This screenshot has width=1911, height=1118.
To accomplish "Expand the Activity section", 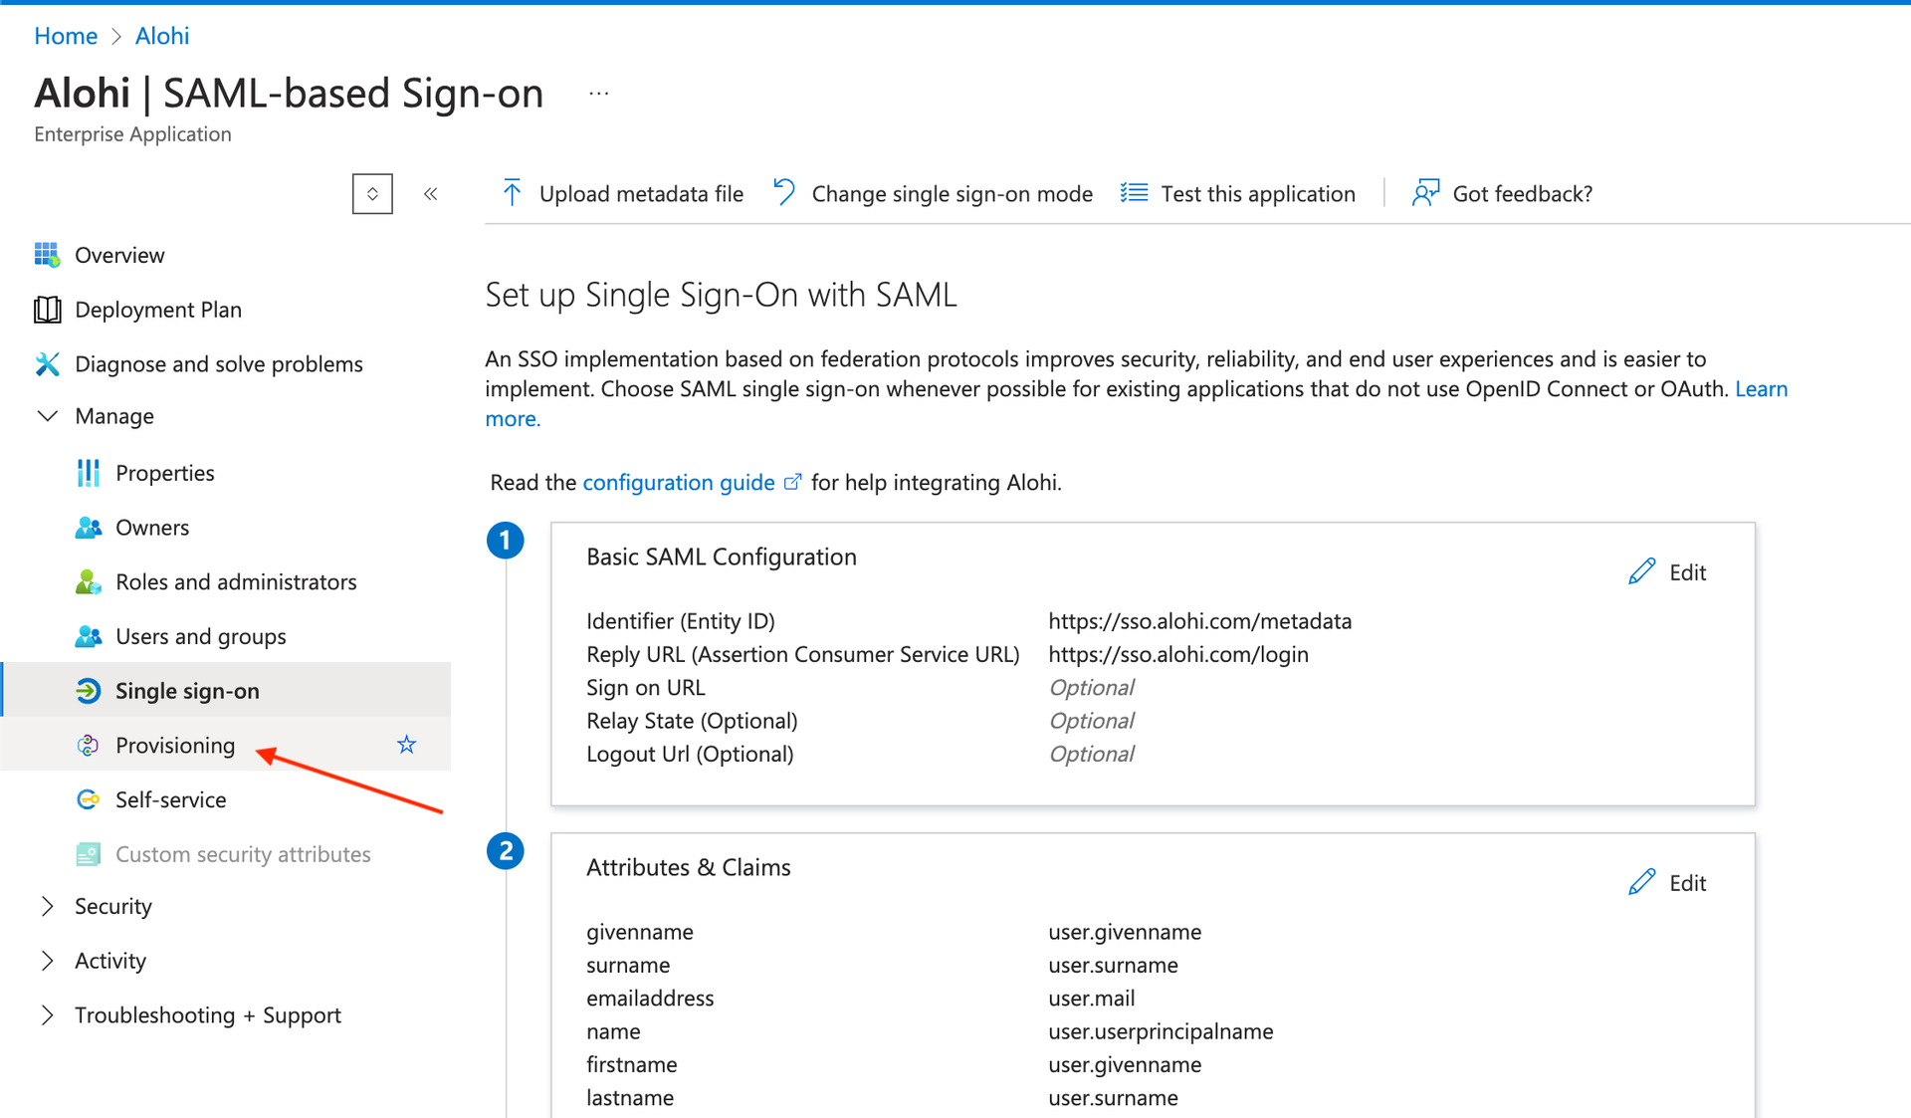I will coord(47,961).
